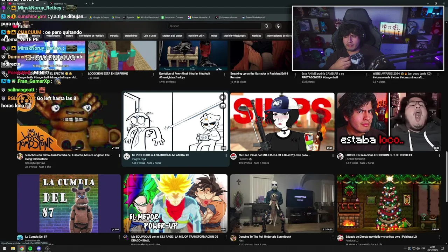
Task: Open Agenda bookmark
Action: (x=129, y=17)
